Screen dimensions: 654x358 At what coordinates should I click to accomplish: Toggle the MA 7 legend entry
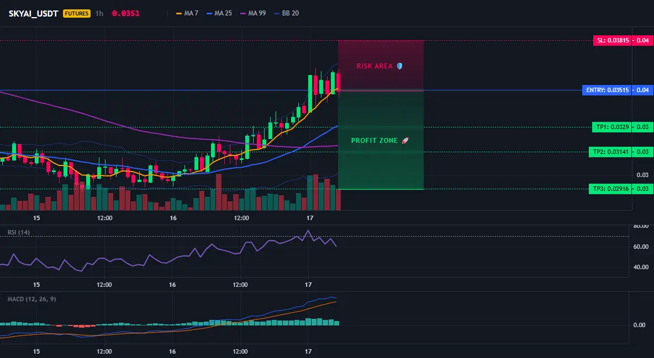click(187, 13)
